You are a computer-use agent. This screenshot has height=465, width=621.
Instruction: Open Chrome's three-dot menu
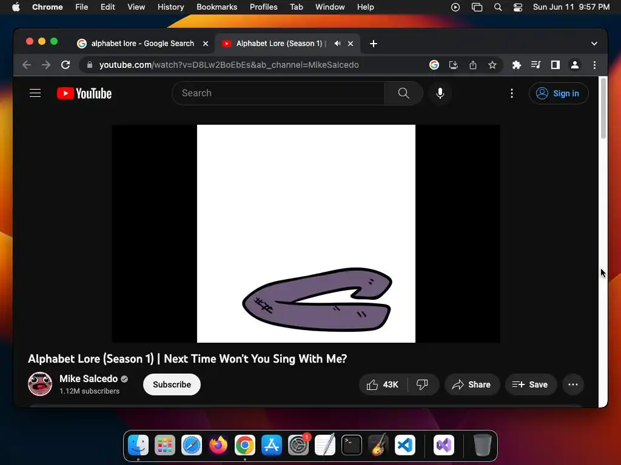pos(594,65)
